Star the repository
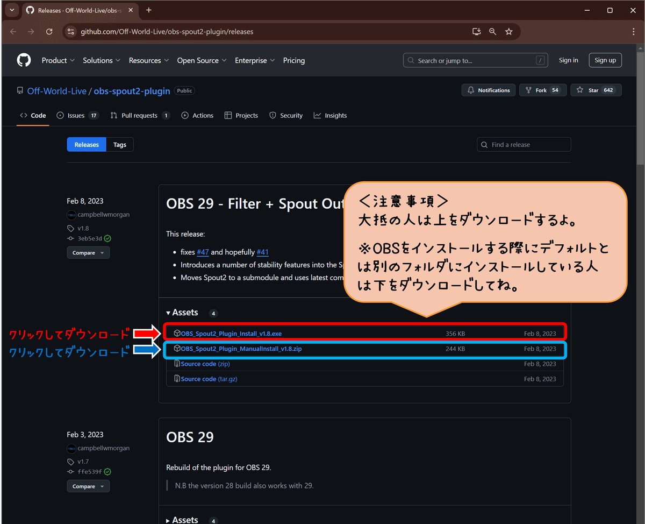645x524 pixels. coord(596,90)
